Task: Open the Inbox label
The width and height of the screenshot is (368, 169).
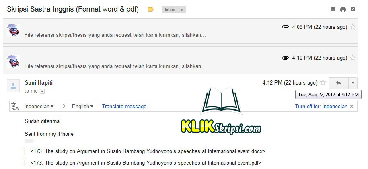Action: tap(170, 10)
